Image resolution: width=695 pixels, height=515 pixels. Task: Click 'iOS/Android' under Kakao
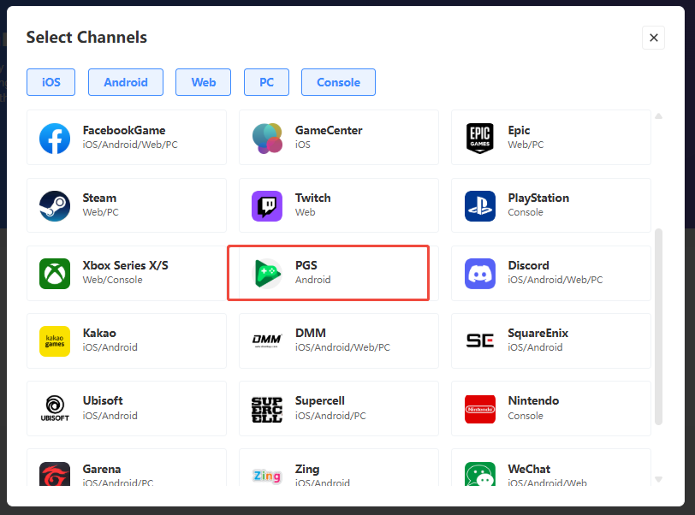coord(110,347)
